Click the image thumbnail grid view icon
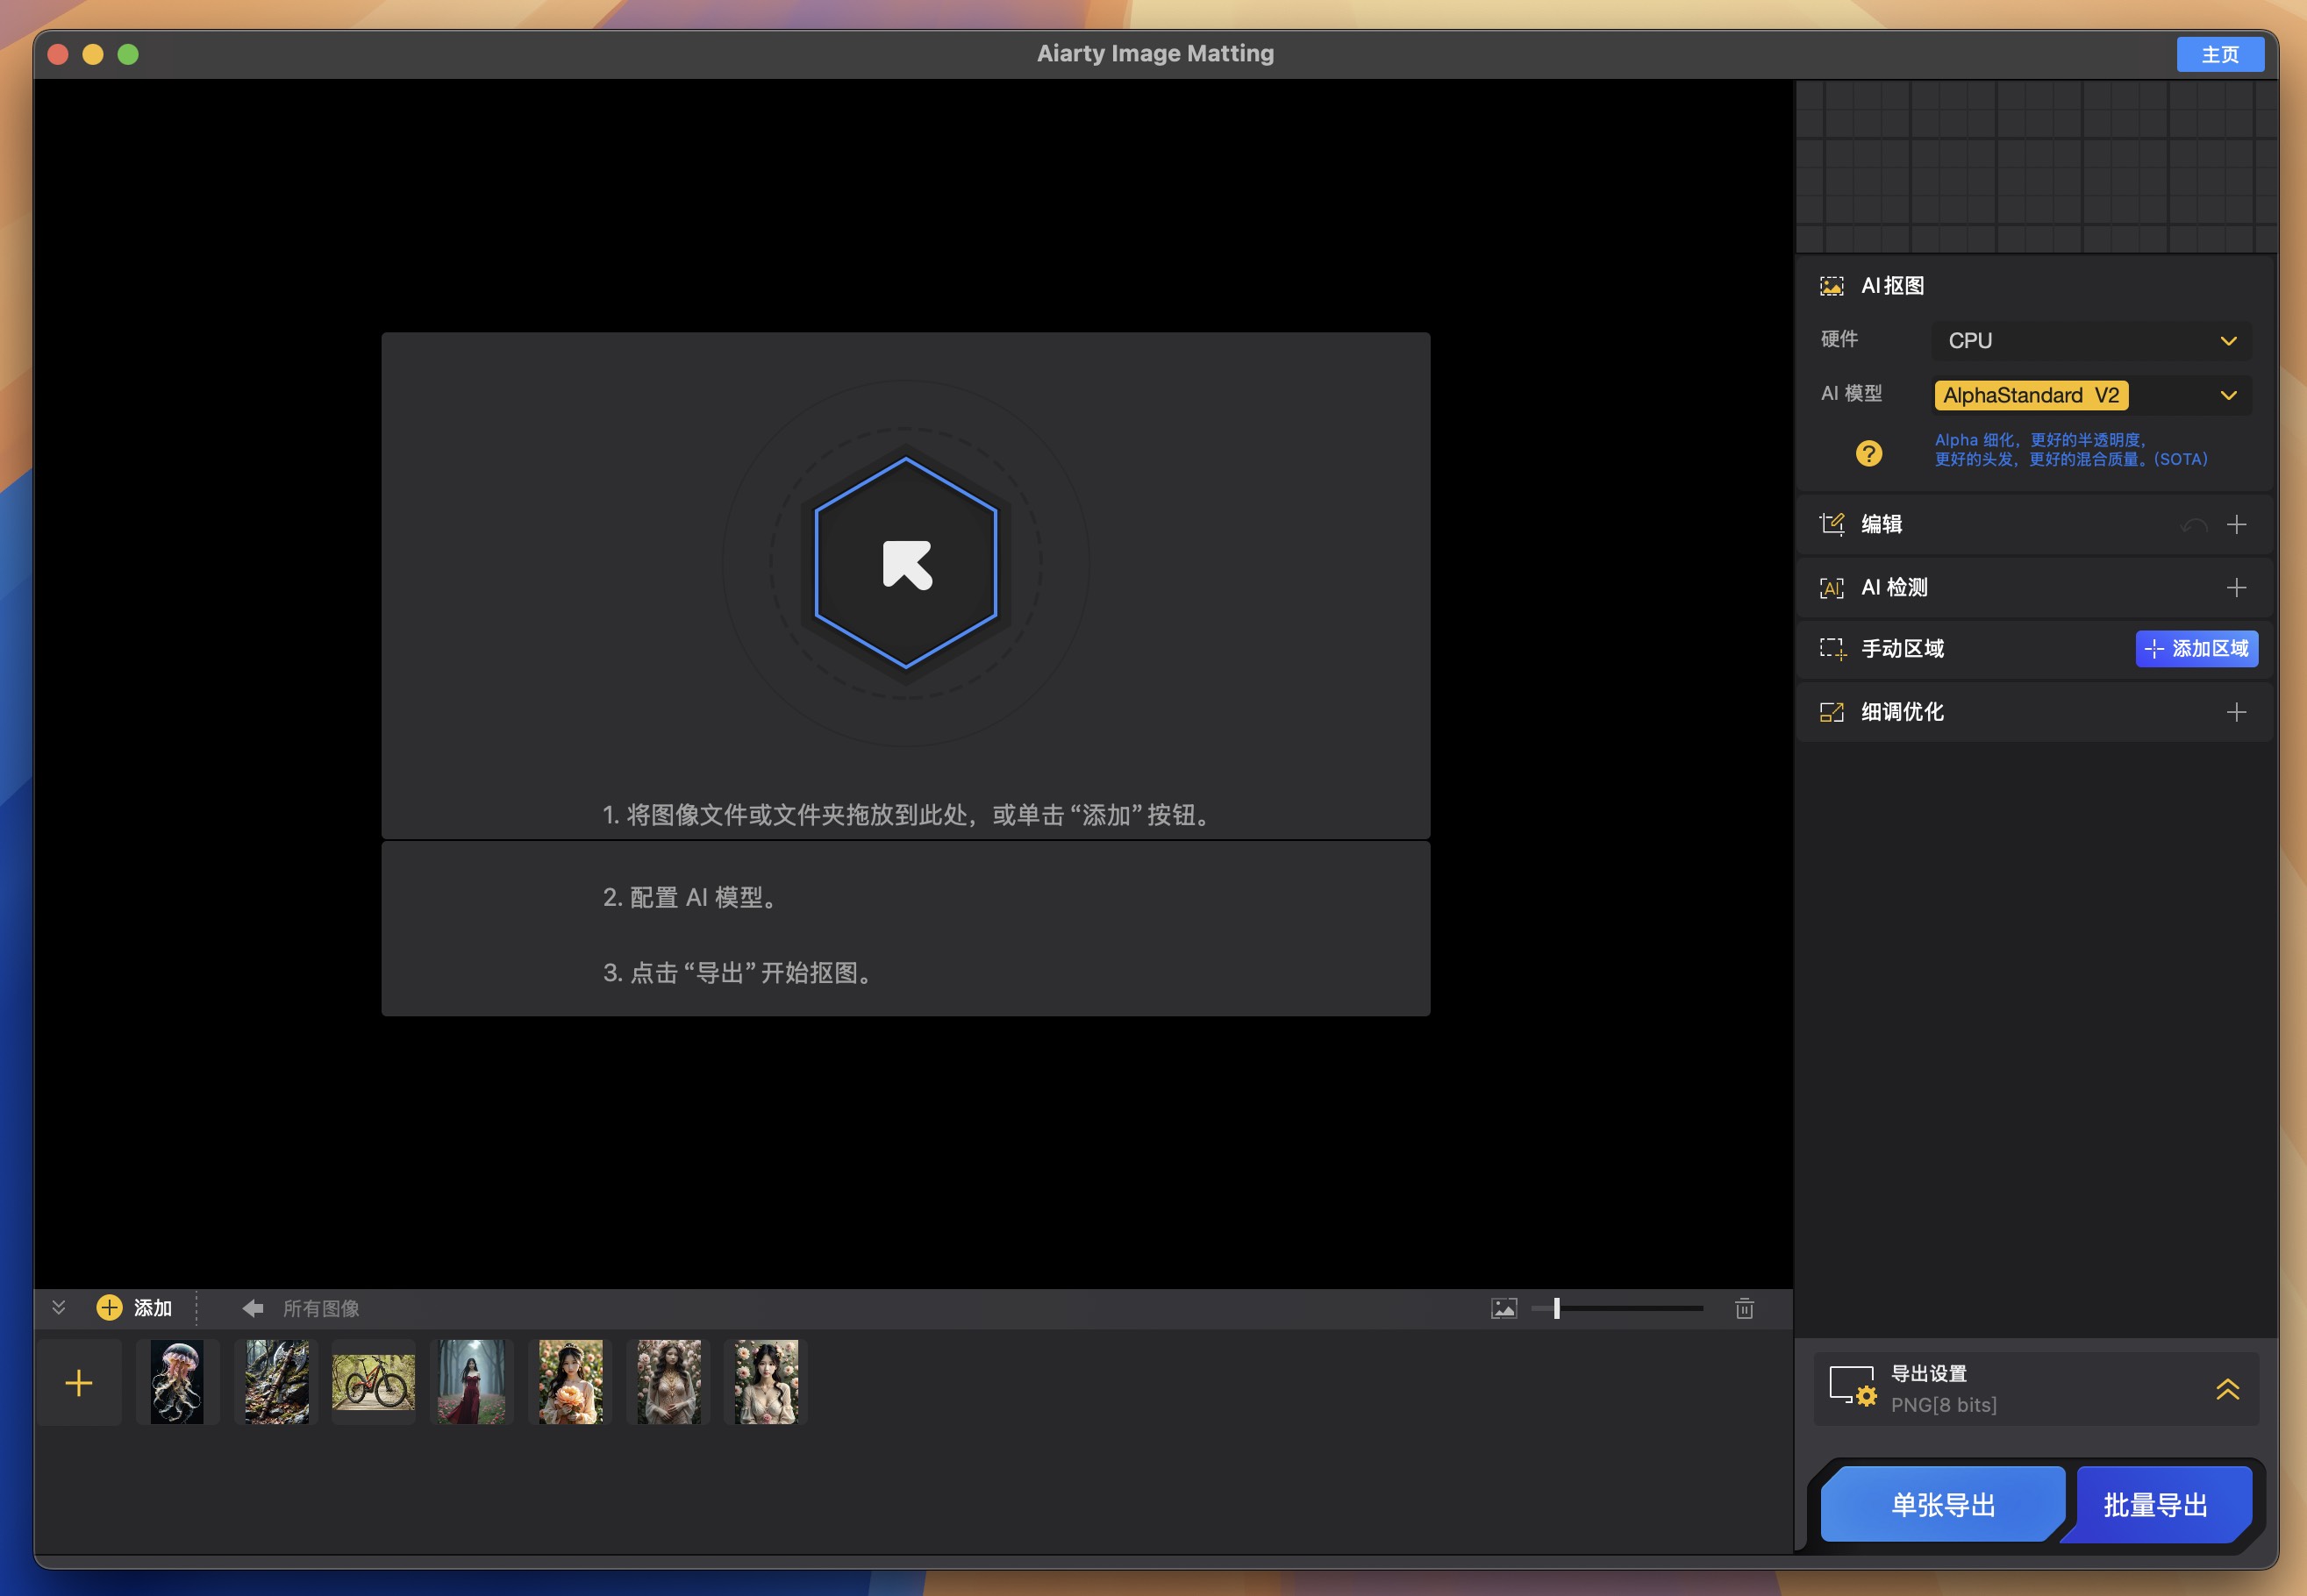 (1503, 1307)
